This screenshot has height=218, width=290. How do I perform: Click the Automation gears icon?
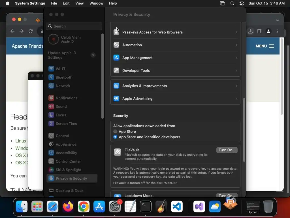pos(116,45)
